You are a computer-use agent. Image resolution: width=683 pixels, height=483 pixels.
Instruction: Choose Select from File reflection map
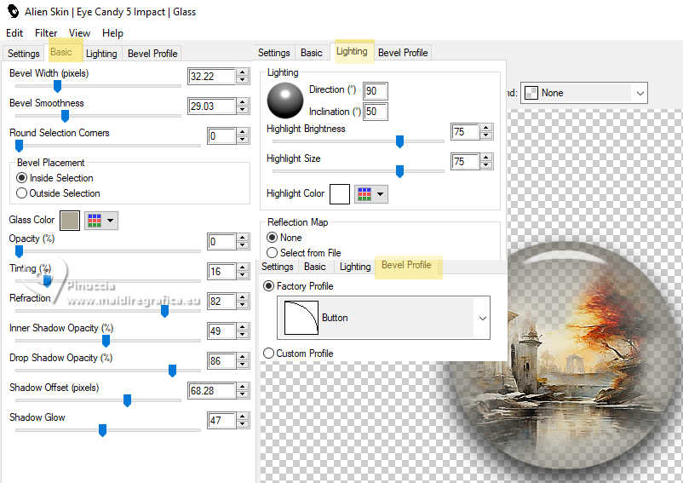coord(304,253)
